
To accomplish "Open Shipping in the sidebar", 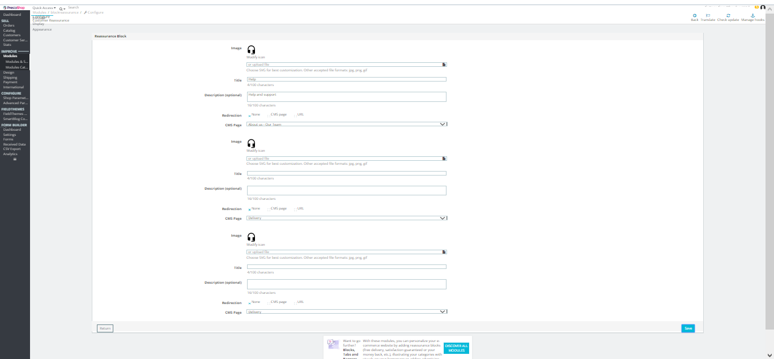I will [x=10, y=78].
